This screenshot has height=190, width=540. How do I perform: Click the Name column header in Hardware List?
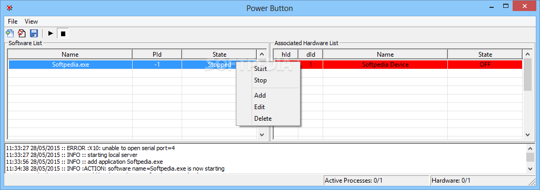tap(385, 54)
